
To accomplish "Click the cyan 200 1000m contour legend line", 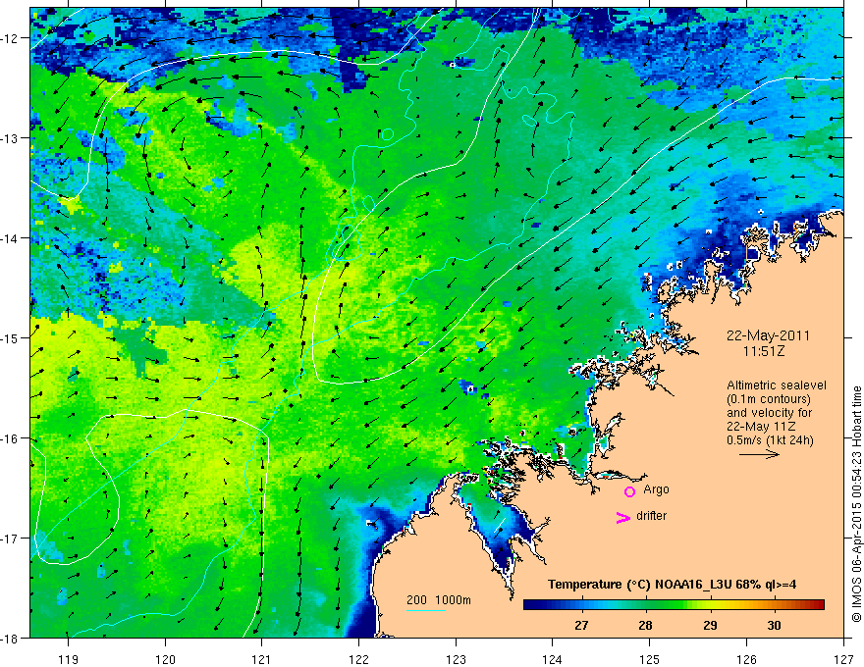I will (426, 610).
